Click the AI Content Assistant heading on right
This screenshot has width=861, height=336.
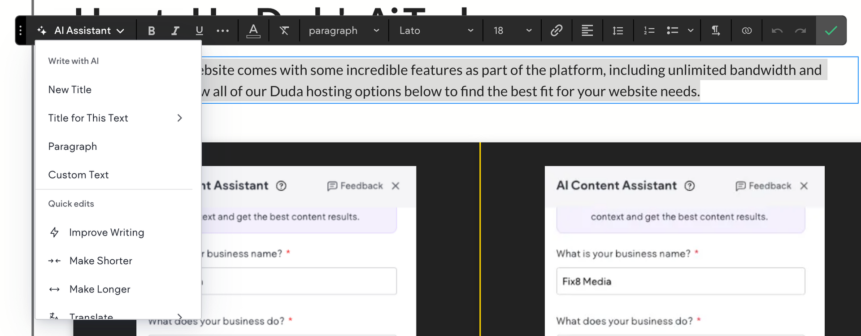coord(617,186)
